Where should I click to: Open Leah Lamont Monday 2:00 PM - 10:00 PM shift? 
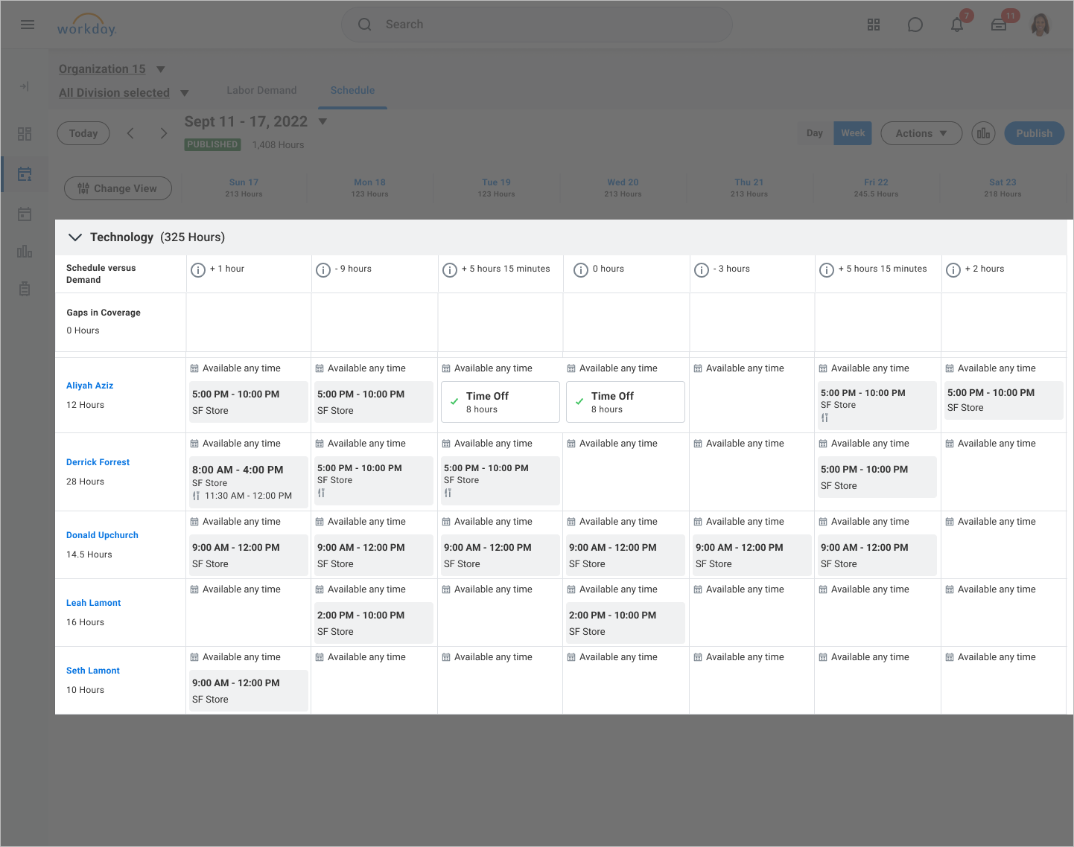point(374,623)
